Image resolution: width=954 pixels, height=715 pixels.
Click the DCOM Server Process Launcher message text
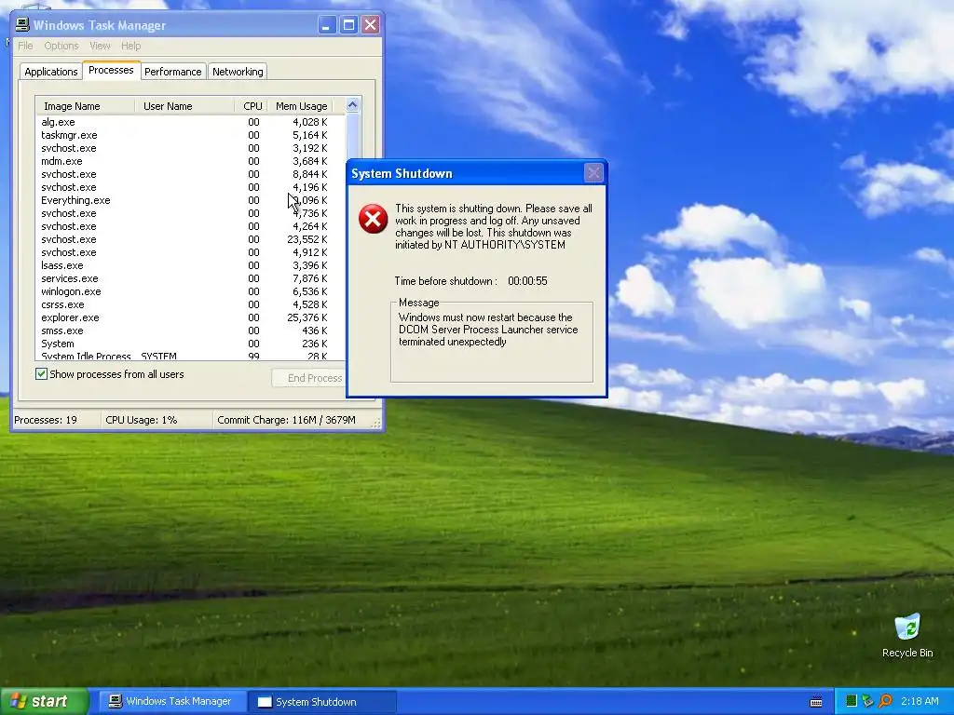pos(488,329)
